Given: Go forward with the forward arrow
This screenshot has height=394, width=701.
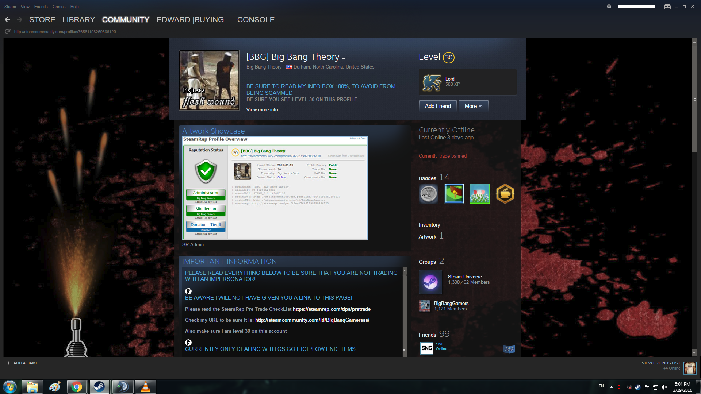Looking at the screenshot, I should pyautogui.click(x=20, y=20).
